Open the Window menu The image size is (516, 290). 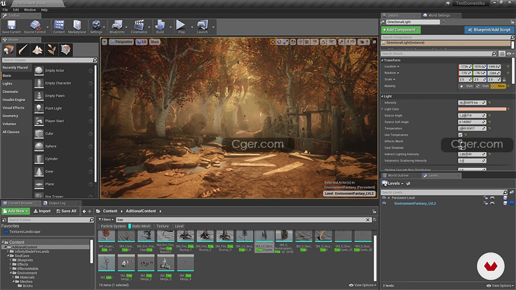30,10
